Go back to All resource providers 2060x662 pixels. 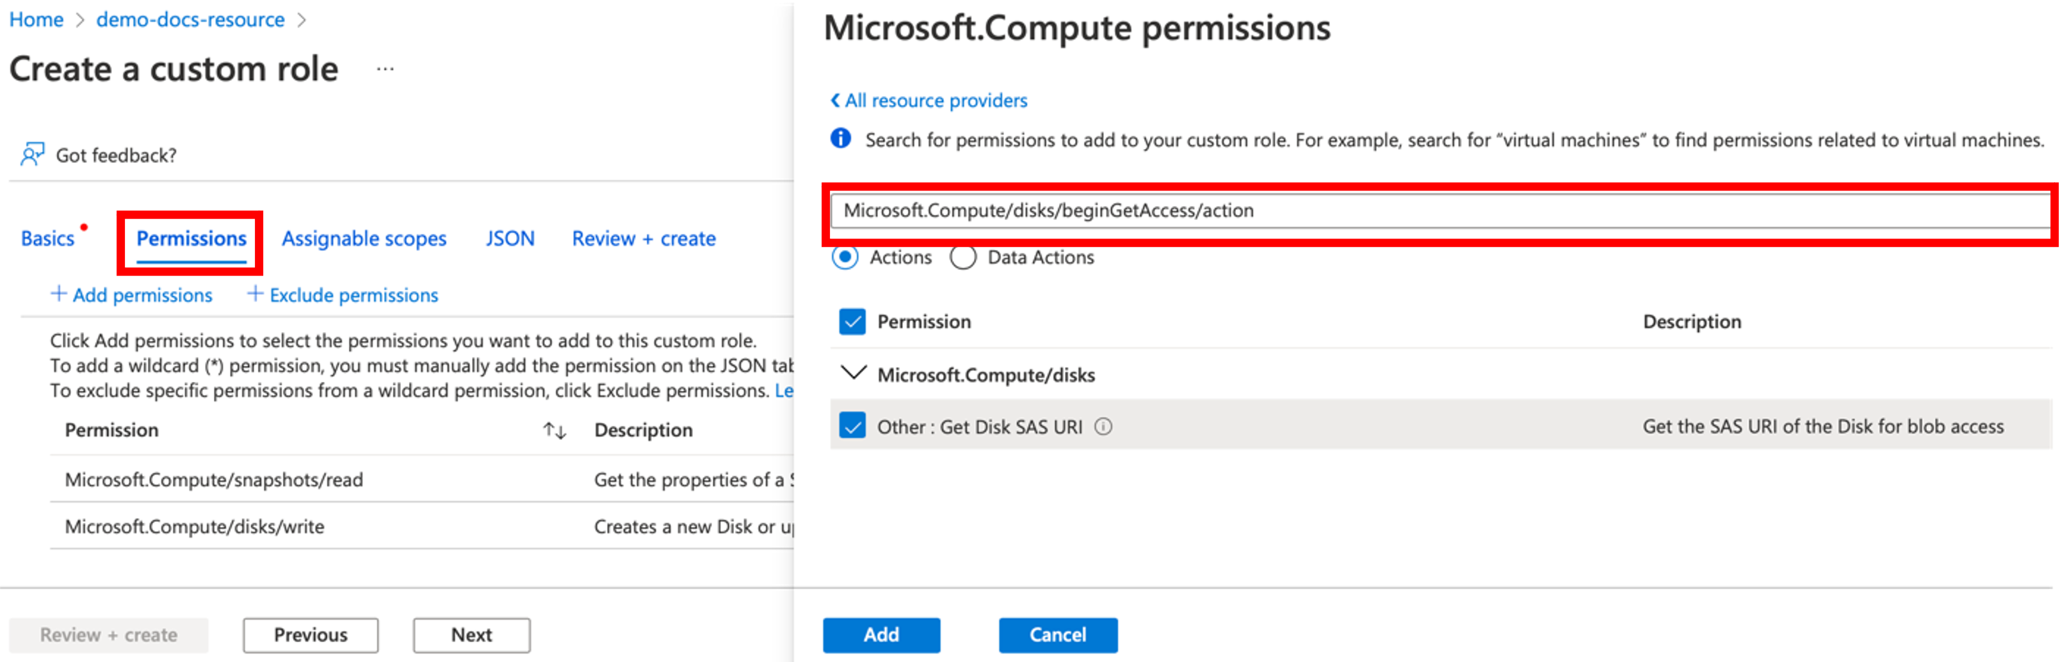(x=936, y=100)
